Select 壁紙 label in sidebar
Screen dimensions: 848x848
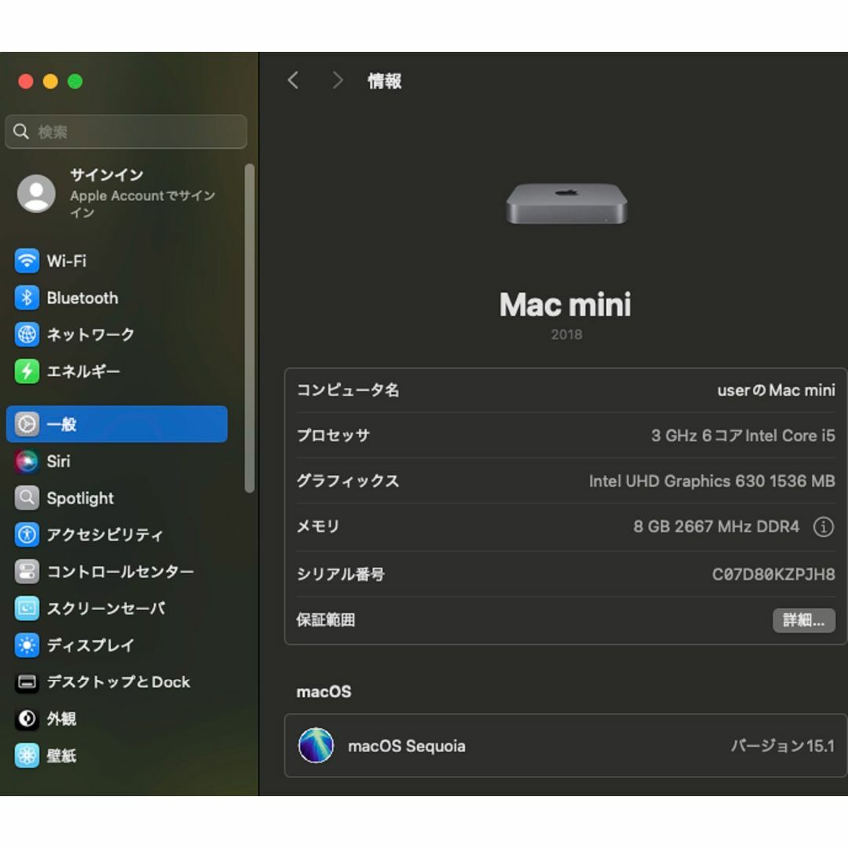click(61, 755)
